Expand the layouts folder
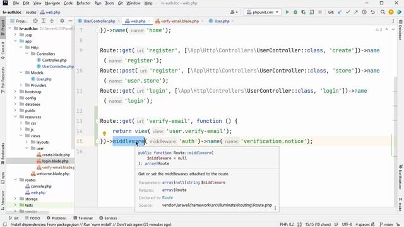Viewport: 404px width, 227px height. (27, 142)
